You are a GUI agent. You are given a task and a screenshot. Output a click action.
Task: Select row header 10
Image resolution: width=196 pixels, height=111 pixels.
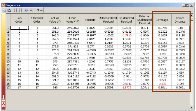click(8, 61)
